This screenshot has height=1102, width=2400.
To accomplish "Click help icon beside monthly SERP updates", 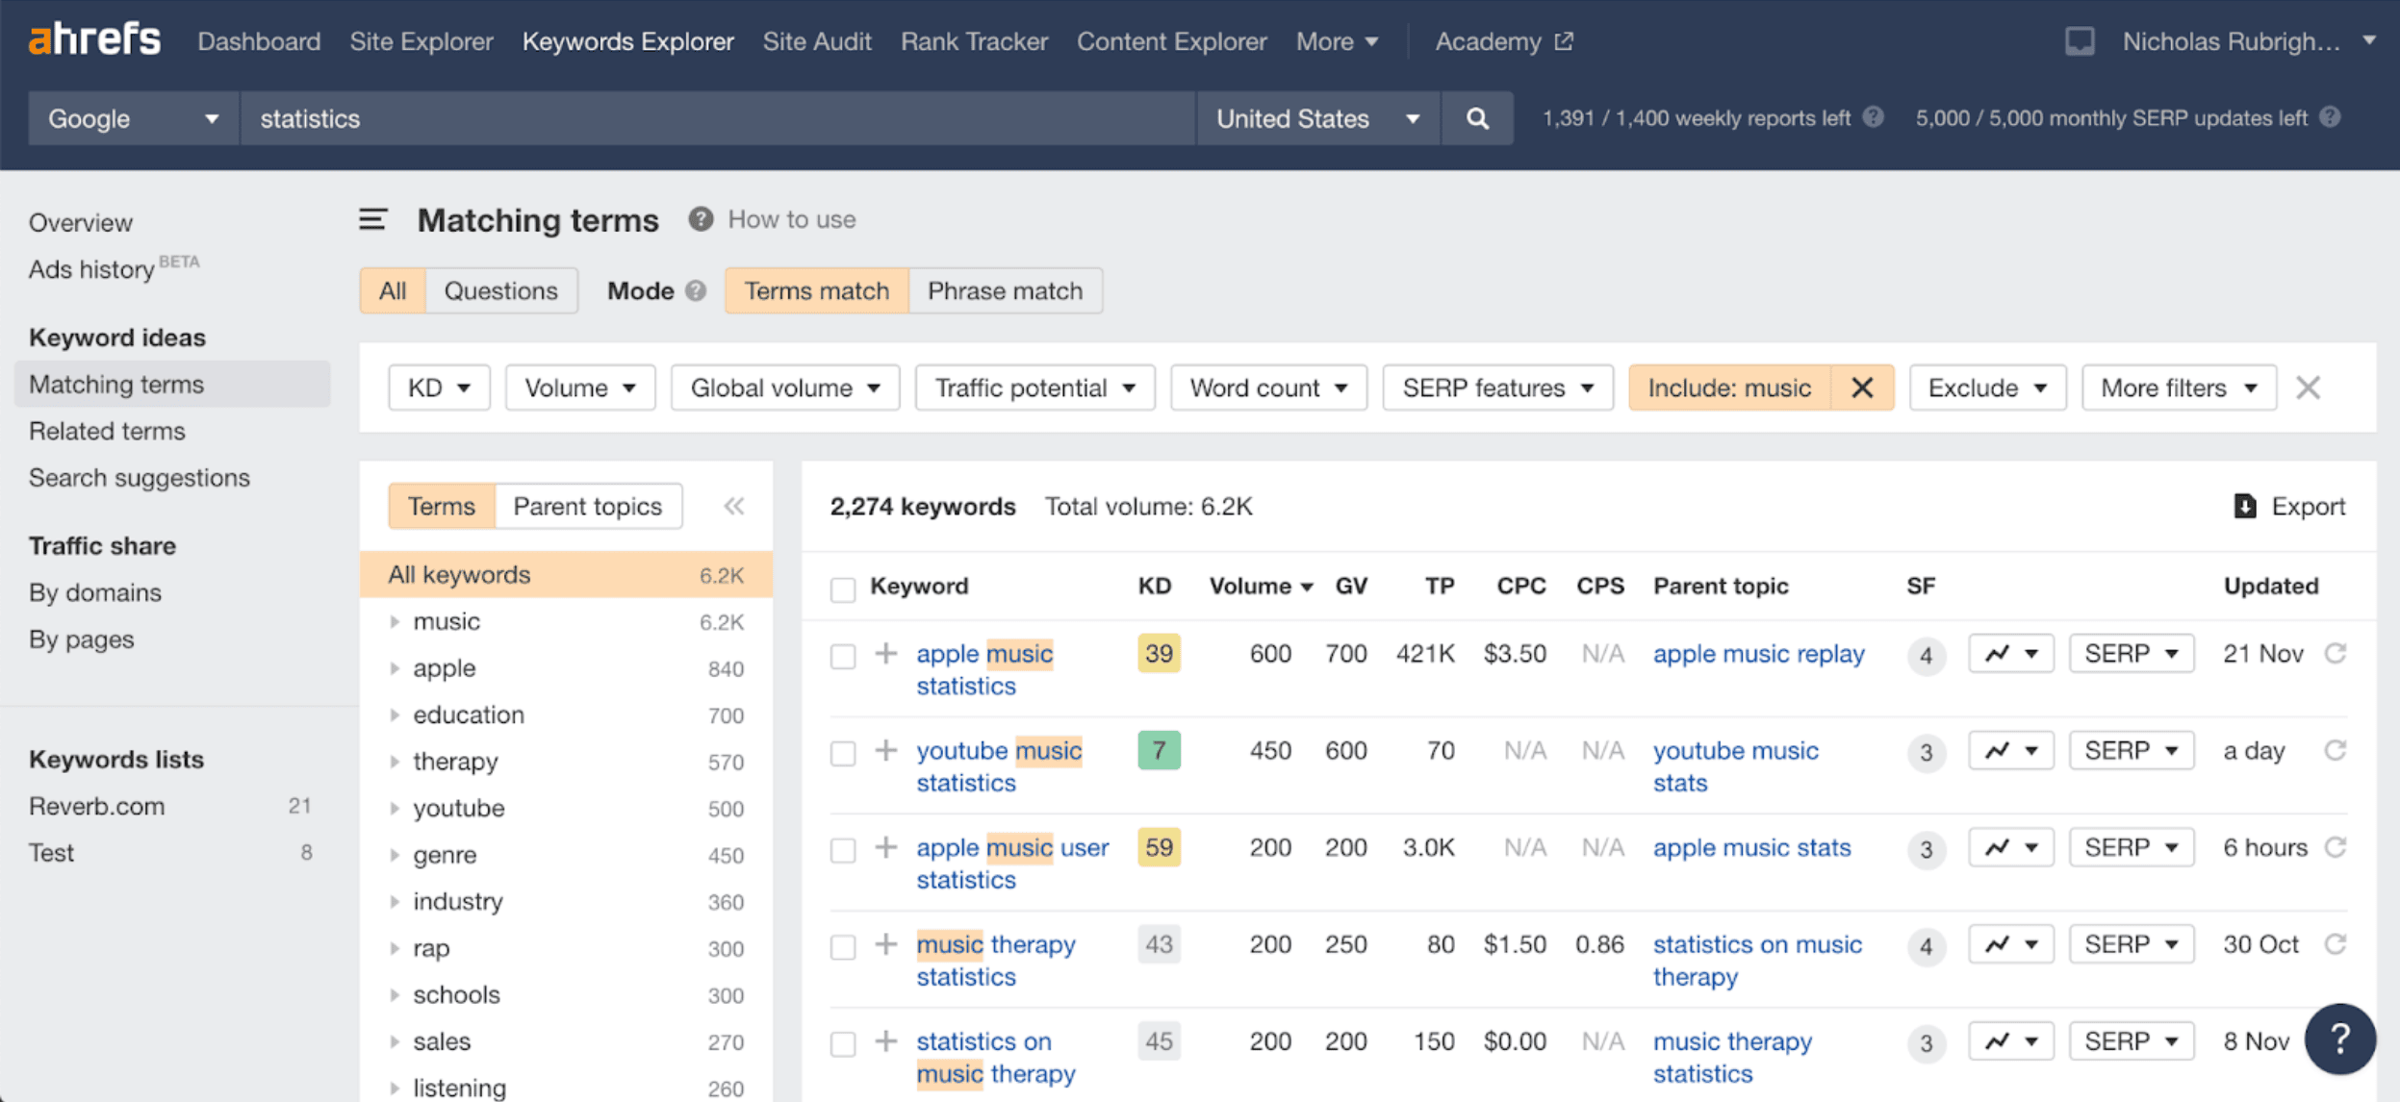I will [2330, 117].
